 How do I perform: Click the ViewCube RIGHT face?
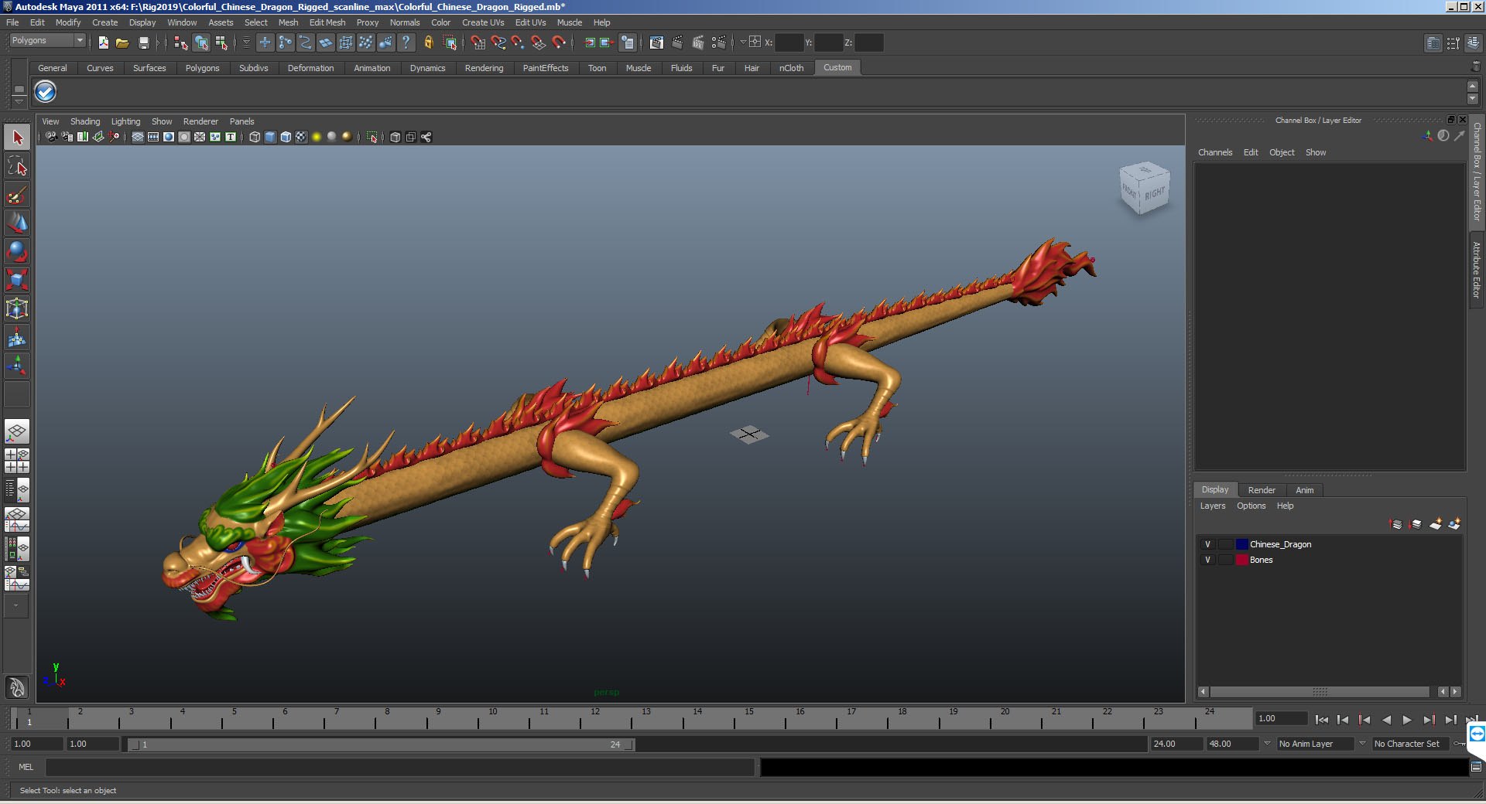[x=1155, y=193]
